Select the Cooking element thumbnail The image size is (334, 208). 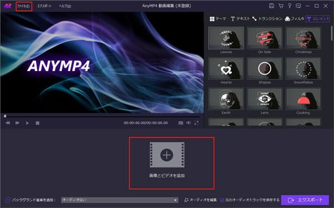[303, 99]
